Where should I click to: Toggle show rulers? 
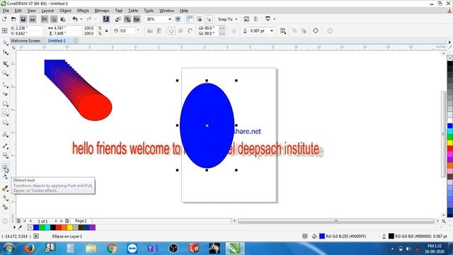[x=190, y=19]
